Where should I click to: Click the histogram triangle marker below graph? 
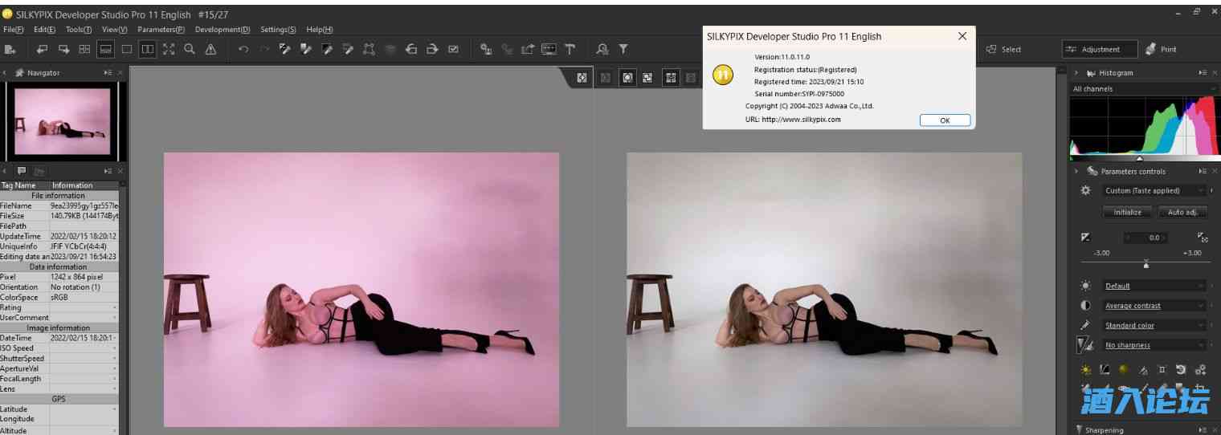coord(1139,158)
